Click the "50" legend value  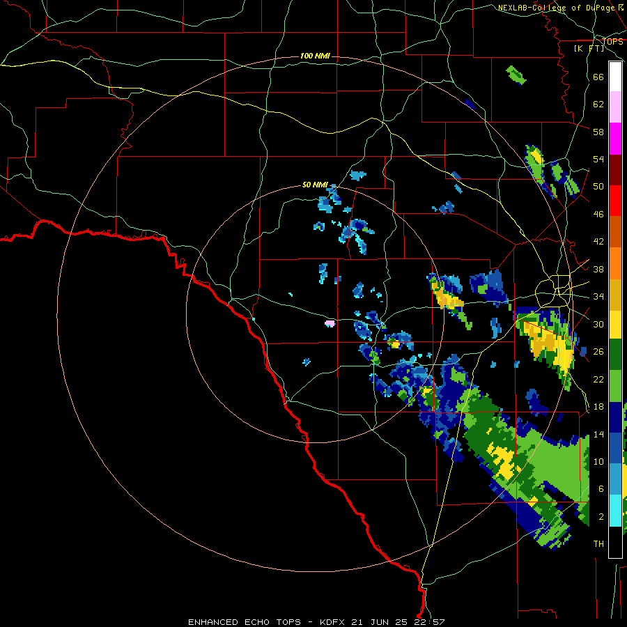(598, 187)
